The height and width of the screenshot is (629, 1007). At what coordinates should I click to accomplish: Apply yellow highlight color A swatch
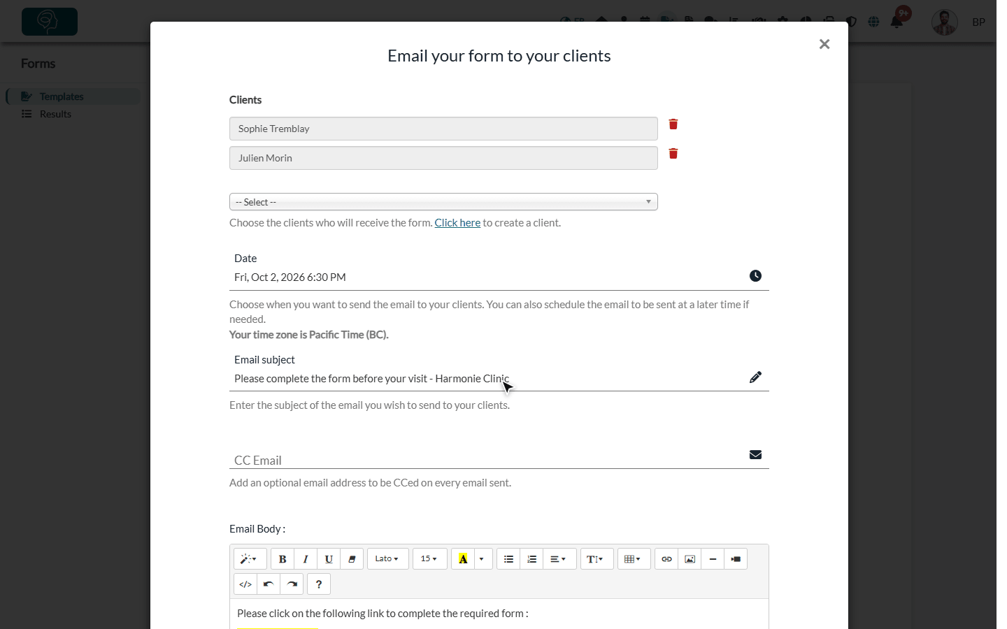tap(463, 559)
